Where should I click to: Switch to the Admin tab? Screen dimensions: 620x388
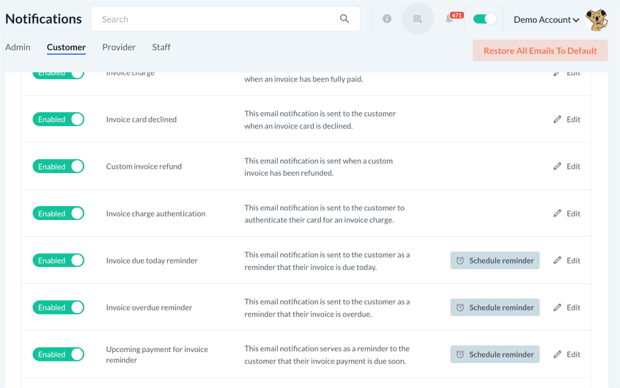[x=18, y=47]
